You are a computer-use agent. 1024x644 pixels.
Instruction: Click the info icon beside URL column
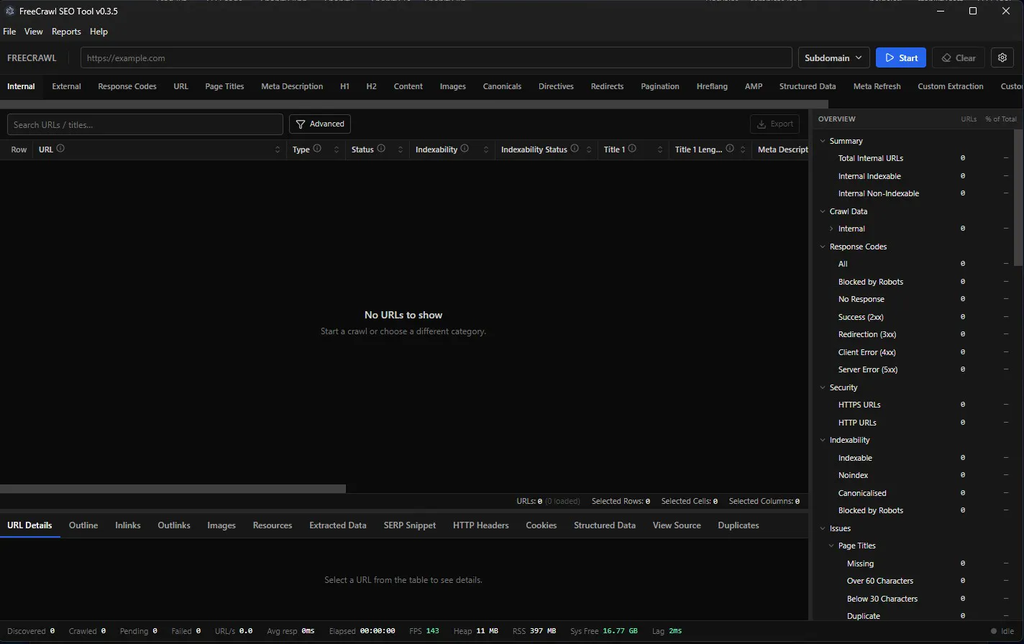(60, 149)
